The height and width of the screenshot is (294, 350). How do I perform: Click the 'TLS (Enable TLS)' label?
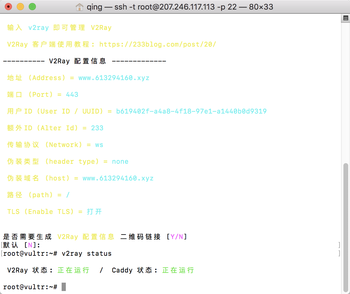[x=40, y=212]
